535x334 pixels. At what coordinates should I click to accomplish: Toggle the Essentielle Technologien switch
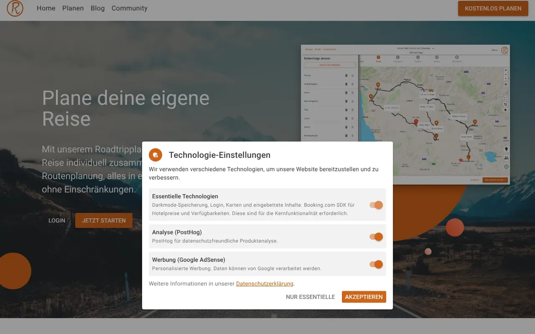point(377,205)
